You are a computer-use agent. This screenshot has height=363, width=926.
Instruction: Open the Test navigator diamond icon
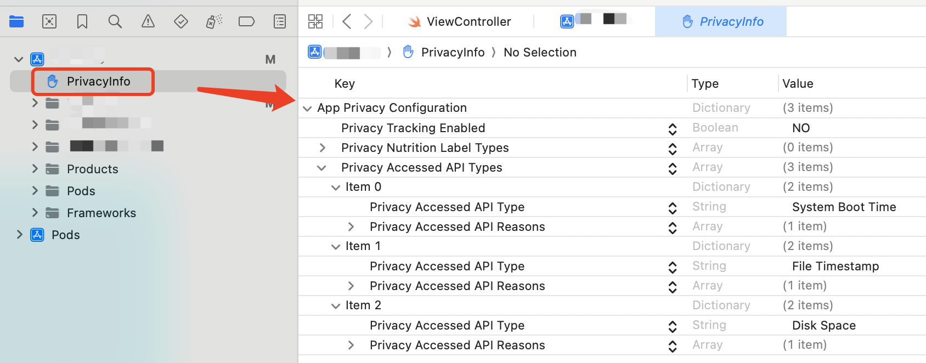181,22
